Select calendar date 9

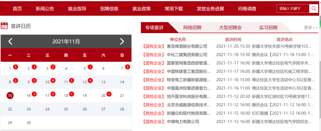pyautogui.click(x=29, y=82)
